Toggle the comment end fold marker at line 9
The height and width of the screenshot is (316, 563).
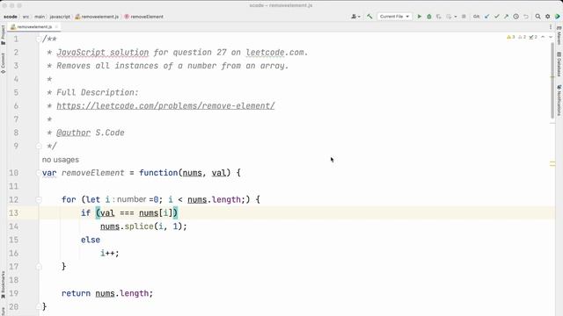[x=39, y=146]
